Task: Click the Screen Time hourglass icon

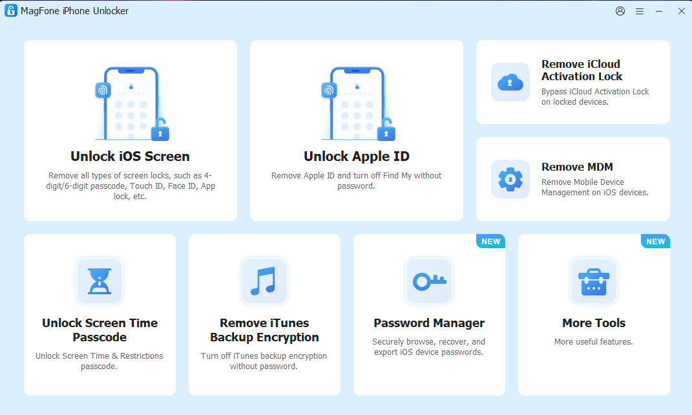Action: 100,281
